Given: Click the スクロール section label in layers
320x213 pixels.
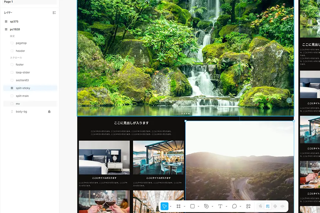Looking at the screenshot, I should pyautogui.click(x=16, y=58).
